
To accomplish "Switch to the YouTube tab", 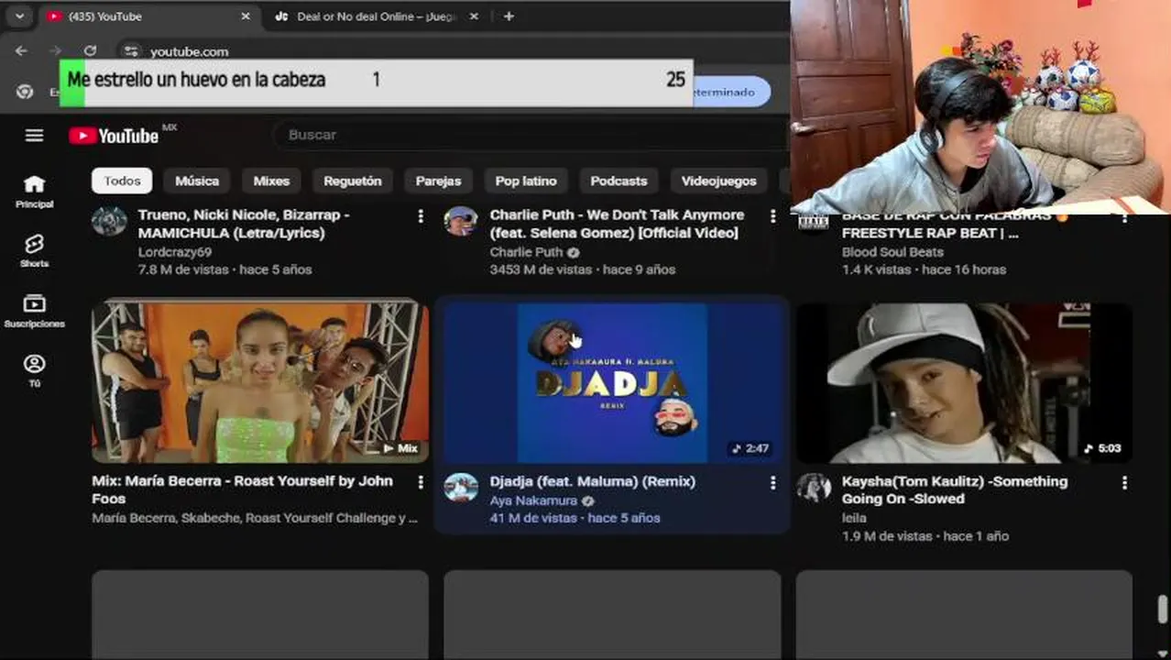I will (148, 16).
